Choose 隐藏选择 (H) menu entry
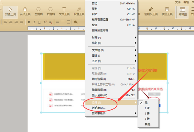 coord(111,90)
